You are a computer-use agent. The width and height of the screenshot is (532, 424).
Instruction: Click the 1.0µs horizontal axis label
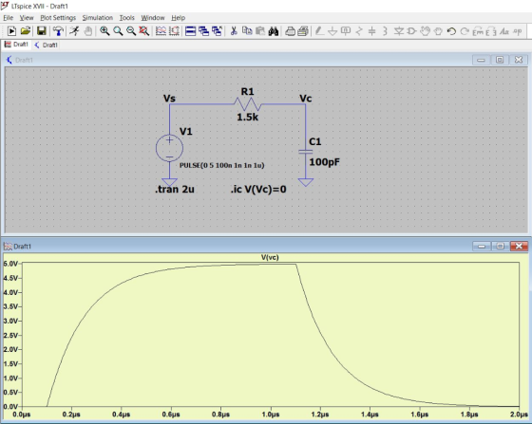tap(271, 415)
